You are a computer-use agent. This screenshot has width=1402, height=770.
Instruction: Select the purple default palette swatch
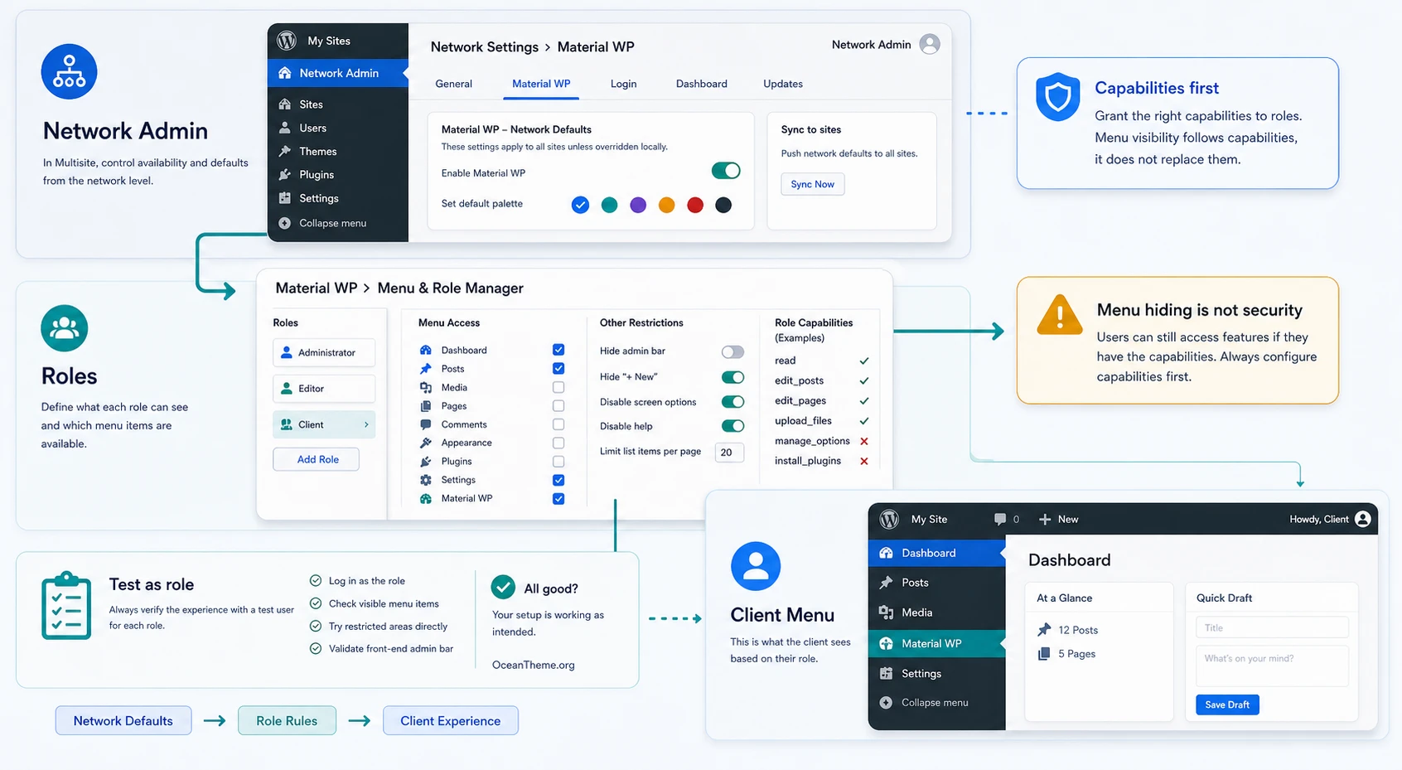pyautogui.click(x=638, y=205)
